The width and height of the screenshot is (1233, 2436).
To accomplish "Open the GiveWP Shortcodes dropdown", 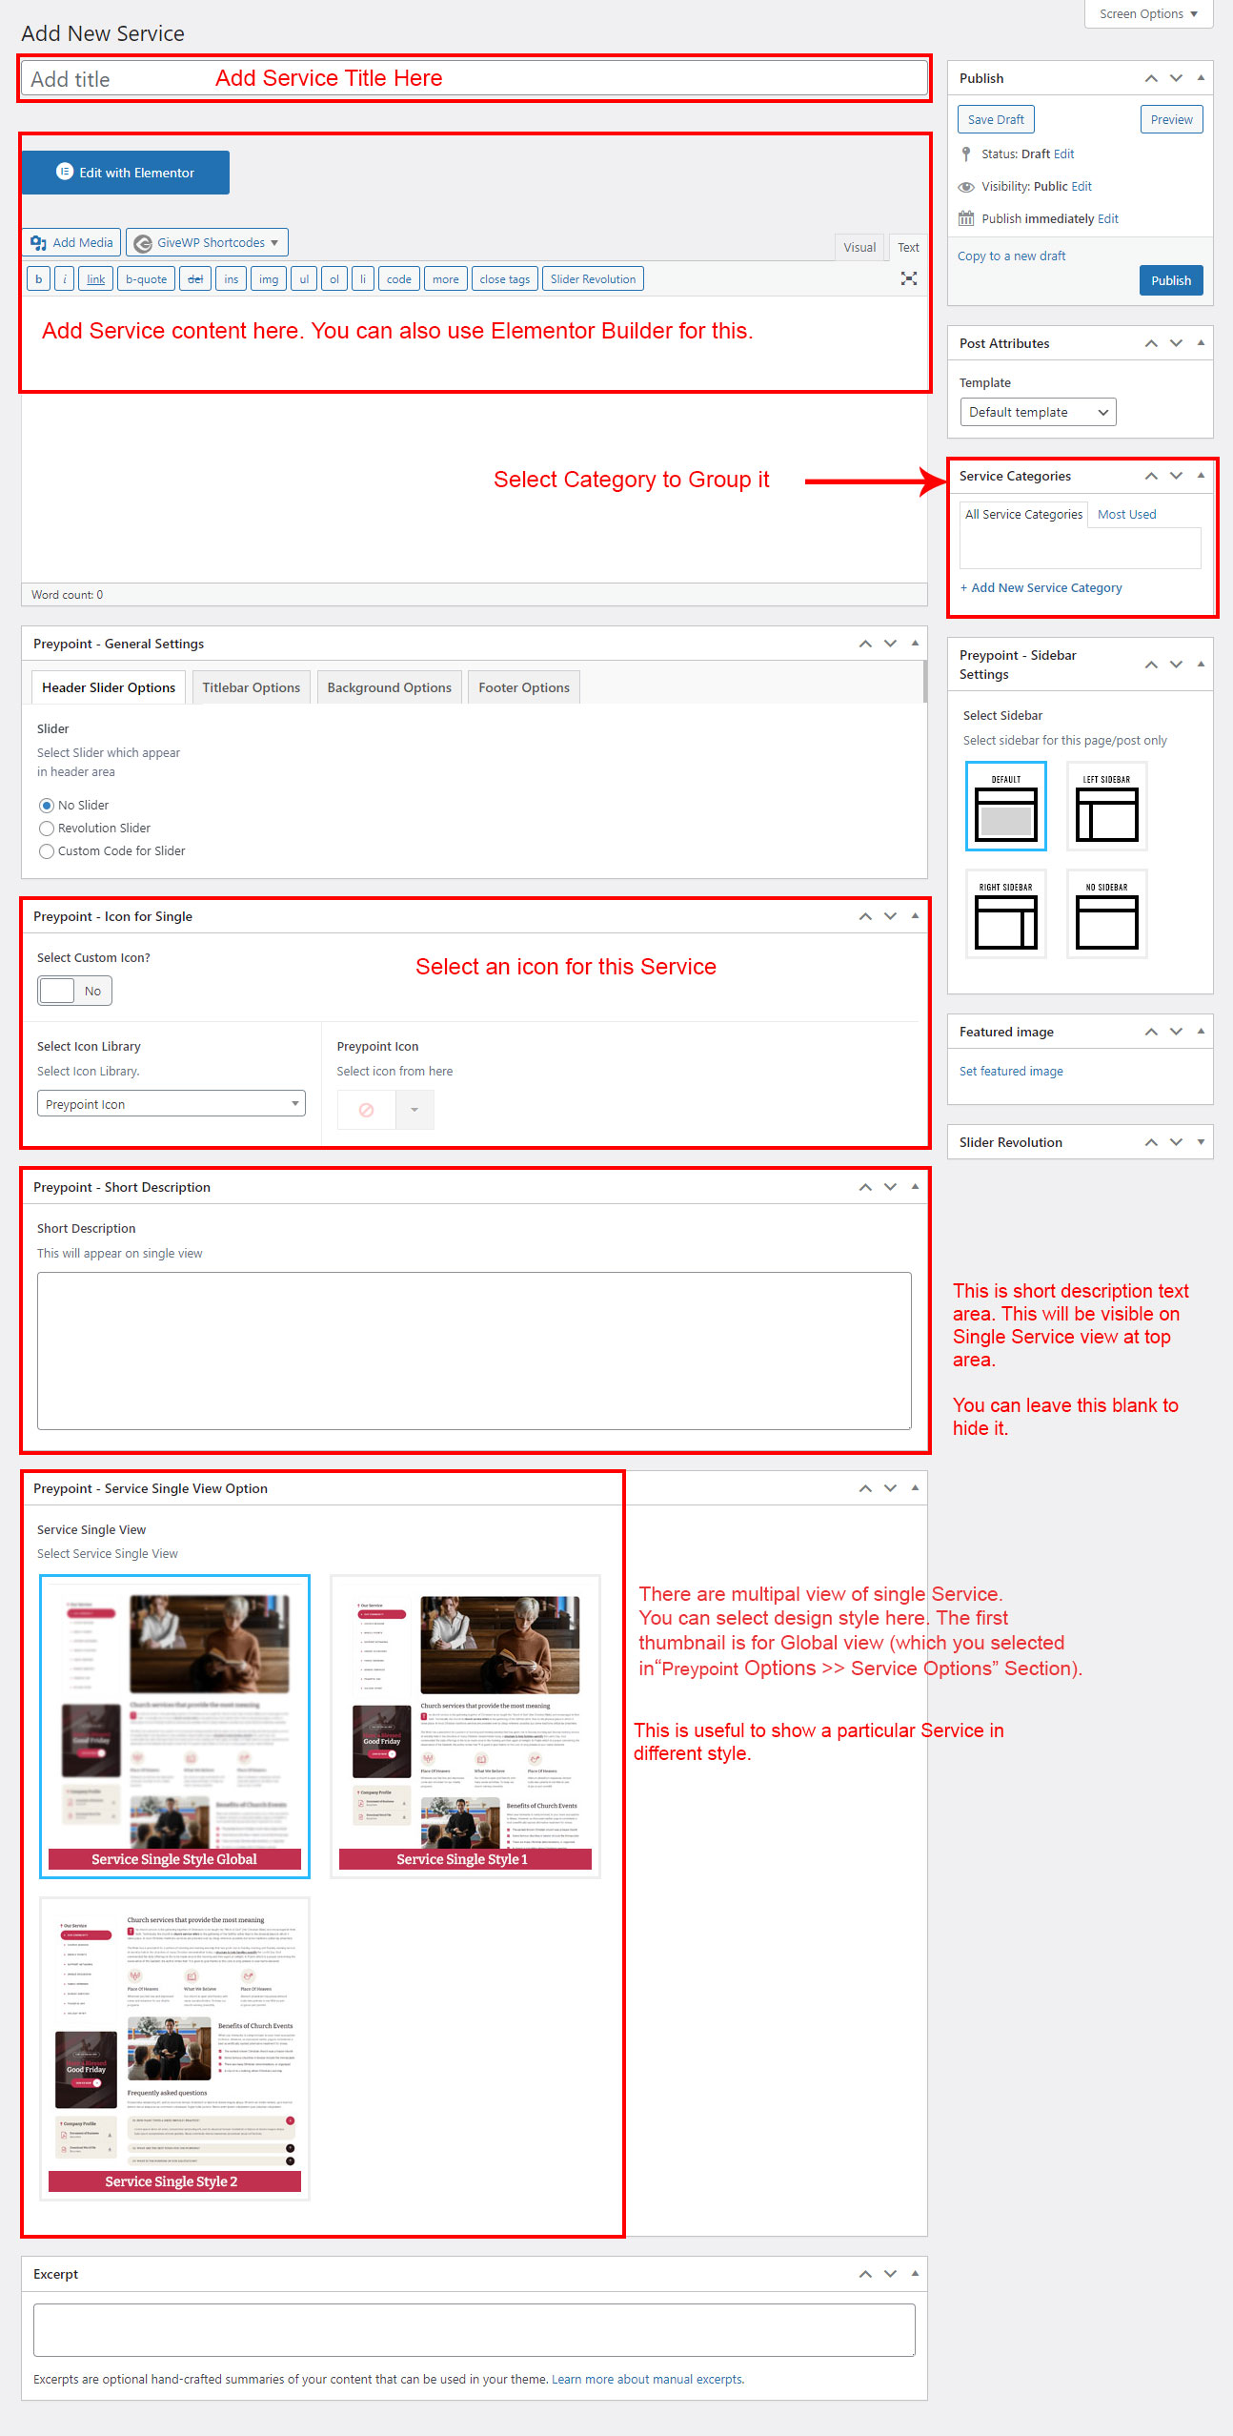I will pos(207,243).
